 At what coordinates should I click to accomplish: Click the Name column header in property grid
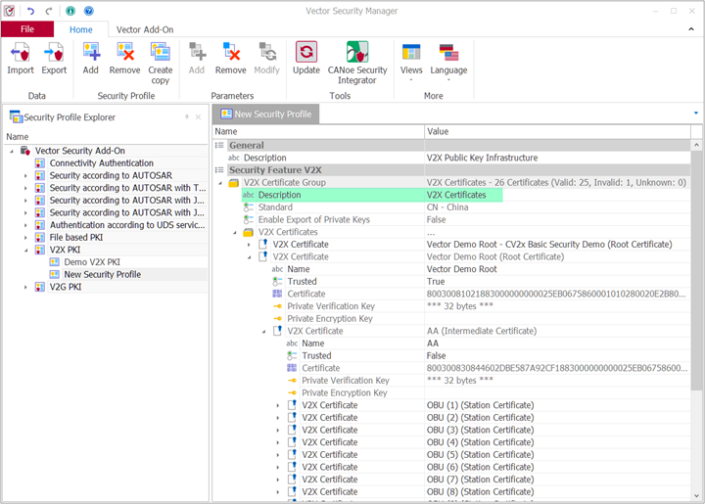tap(318, 131)
